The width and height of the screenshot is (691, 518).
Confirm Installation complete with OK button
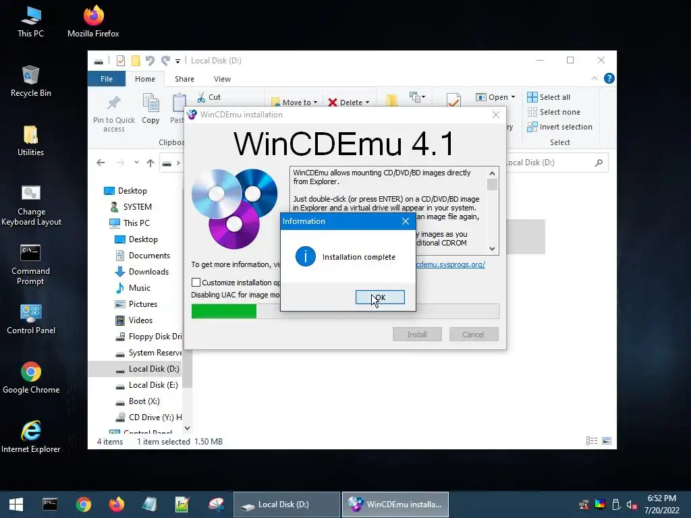coord(380,297)
